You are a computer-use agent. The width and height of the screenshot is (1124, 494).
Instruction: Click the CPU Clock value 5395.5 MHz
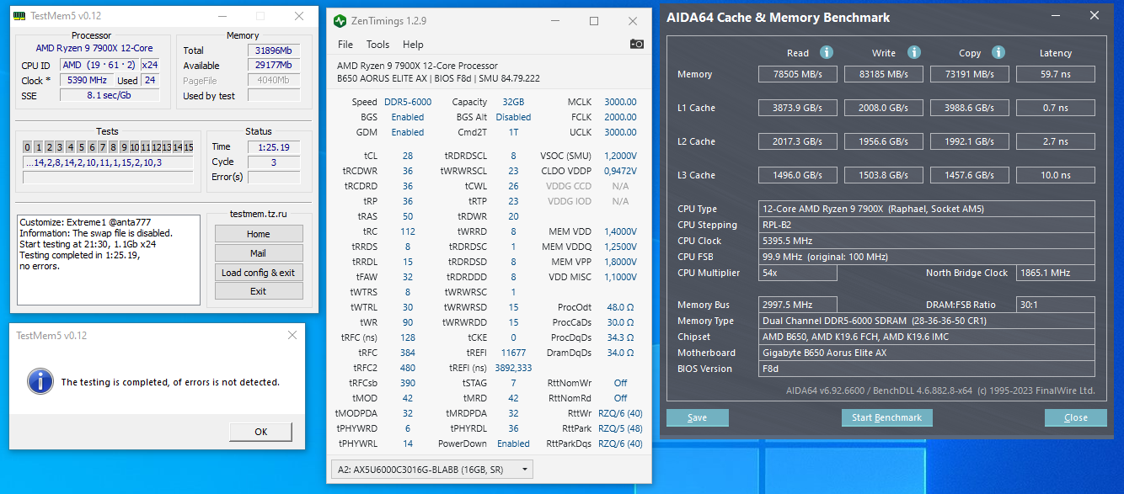927,241
